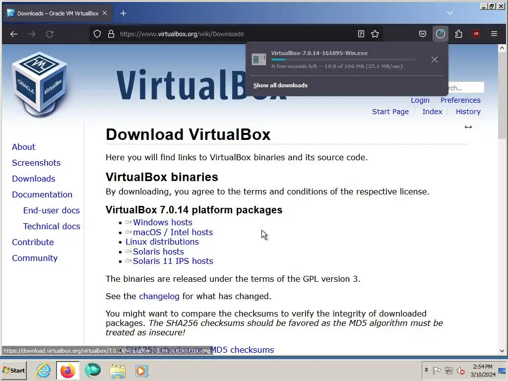Open End-user docs sidebar link
The width and height of the screenshot is (508, 381).
(52, 210)
